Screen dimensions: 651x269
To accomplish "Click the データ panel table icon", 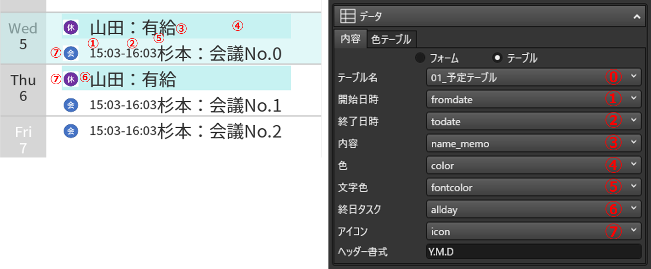I will tap(348, 16).
